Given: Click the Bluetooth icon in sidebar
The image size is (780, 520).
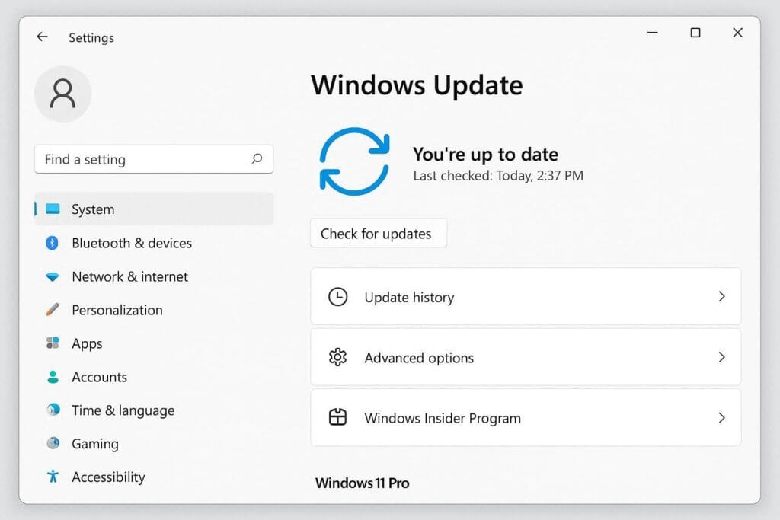Looking at the screenshot, I should pos(53,243).
